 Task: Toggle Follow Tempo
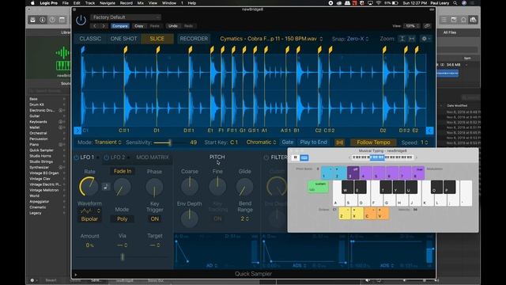(x=373, y=142)
